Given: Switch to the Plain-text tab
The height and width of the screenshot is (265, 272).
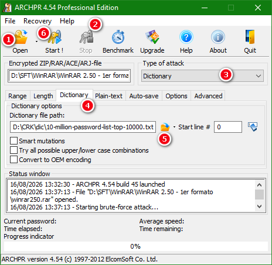Looking at the screenshot, I should pos(108,96).
